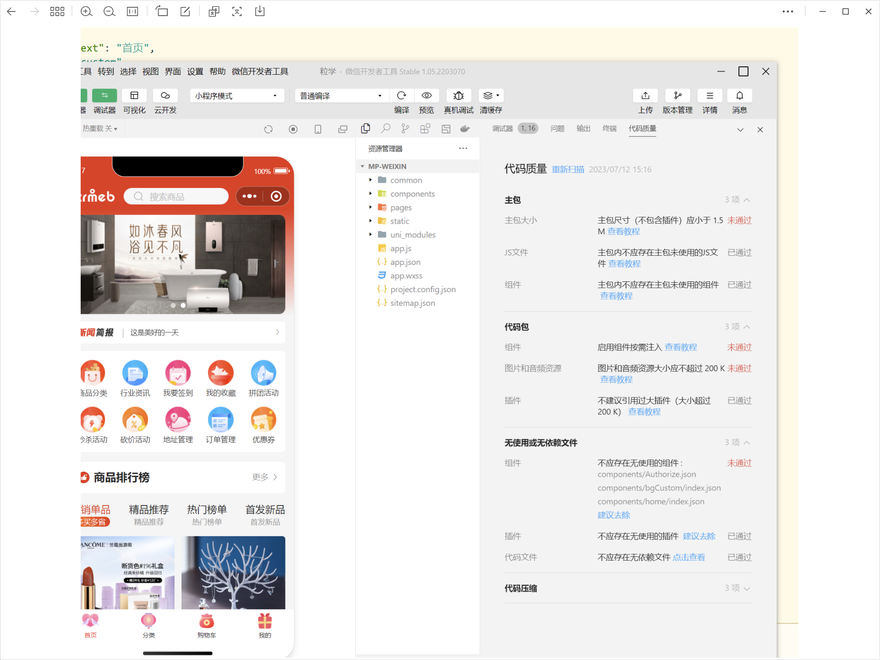The image size is (880, 660).
Task: Expand the uni_modules folder
Action: tap(370, 235)
